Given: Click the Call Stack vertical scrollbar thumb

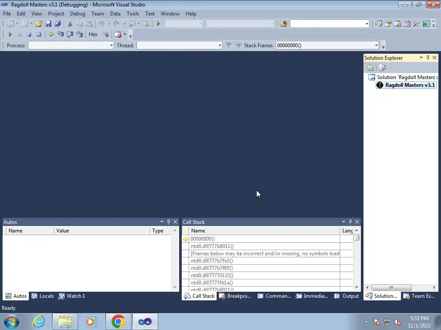Looking at the screenshot, I should [357, 238].
